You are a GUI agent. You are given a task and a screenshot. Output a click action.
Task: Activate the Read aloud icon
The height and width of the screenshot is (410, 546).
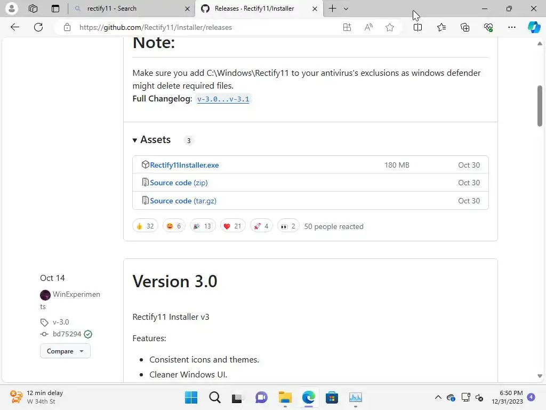(x=368, y=27)
